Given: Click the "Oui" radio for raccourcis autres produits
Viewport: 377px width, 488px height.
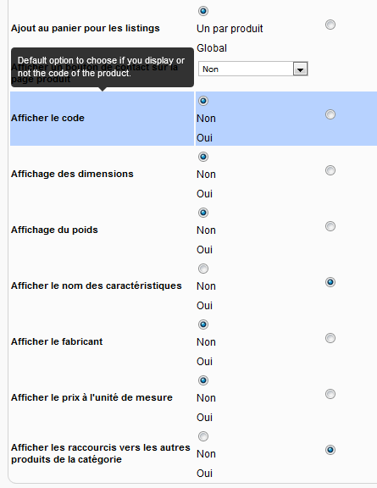Looking at the screenshot, I should coord(330,450).
